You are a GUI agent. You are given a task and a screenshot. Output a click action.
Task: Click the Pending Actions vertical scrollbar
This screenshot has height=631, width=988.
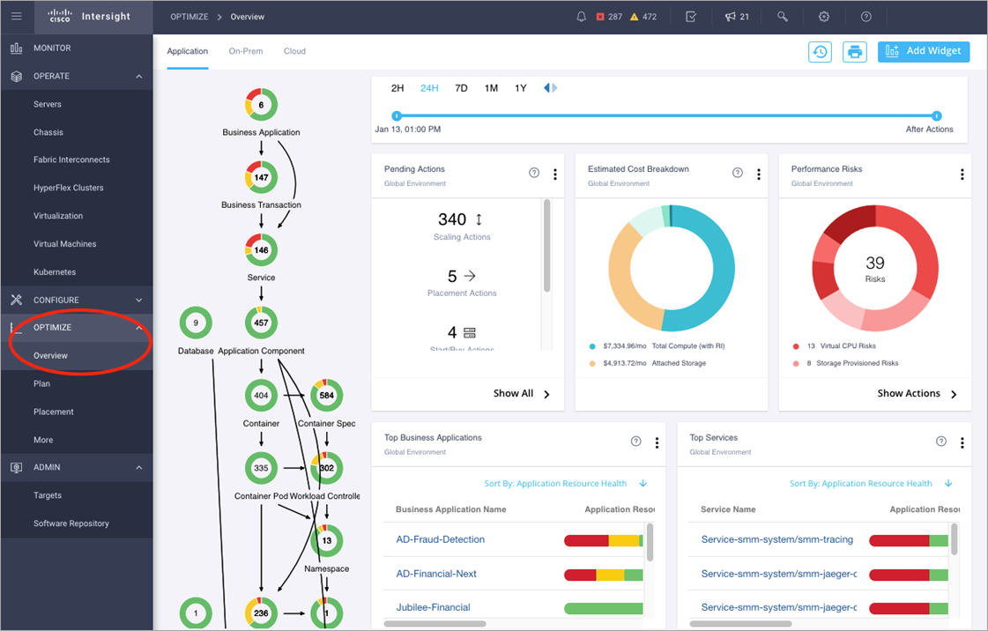[x=546, y=246]
